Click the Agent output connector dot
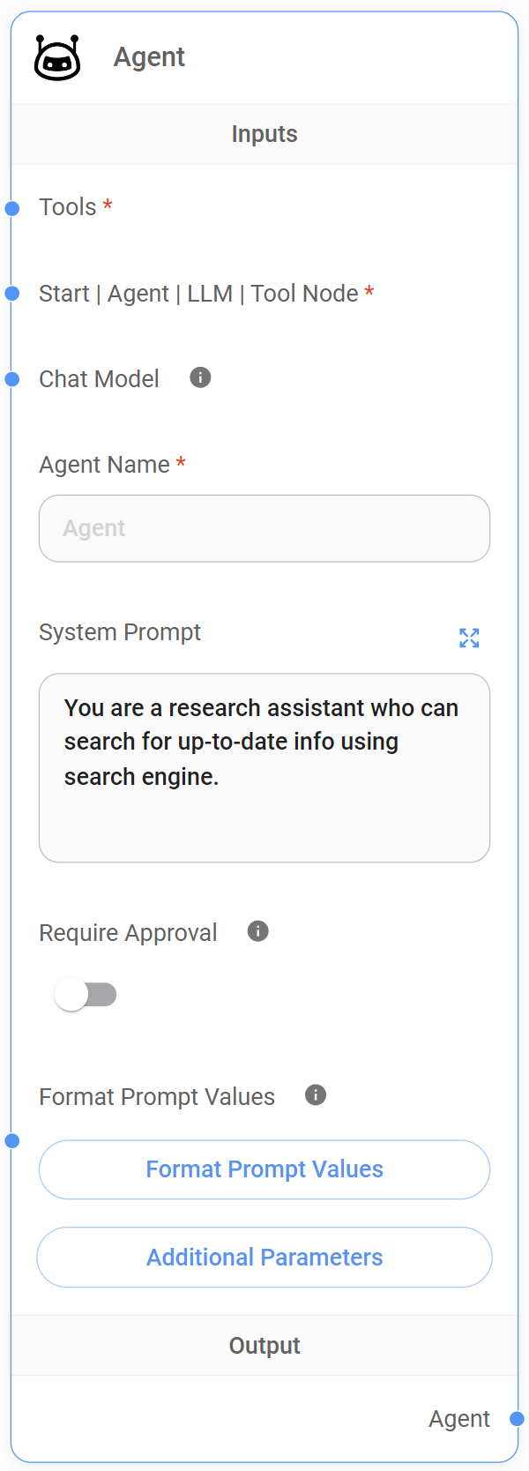Viewport: 529px width, 1471px height. [x=518, y=1419]
